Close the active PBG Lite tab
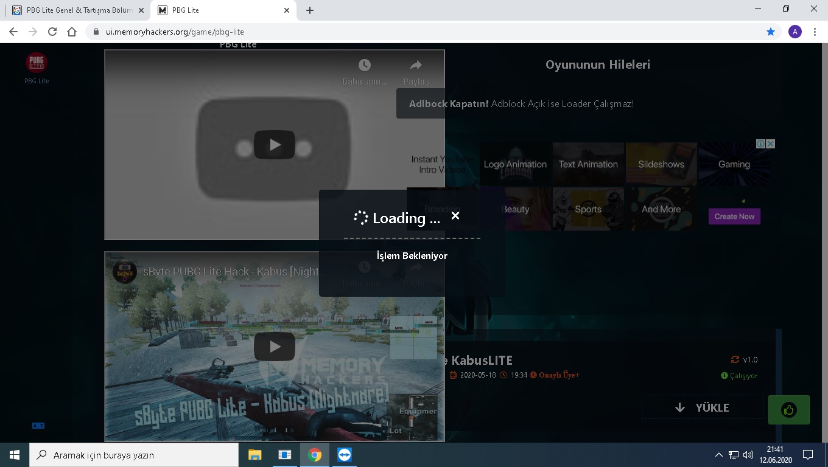828x467 pixels. pos(287,10)
